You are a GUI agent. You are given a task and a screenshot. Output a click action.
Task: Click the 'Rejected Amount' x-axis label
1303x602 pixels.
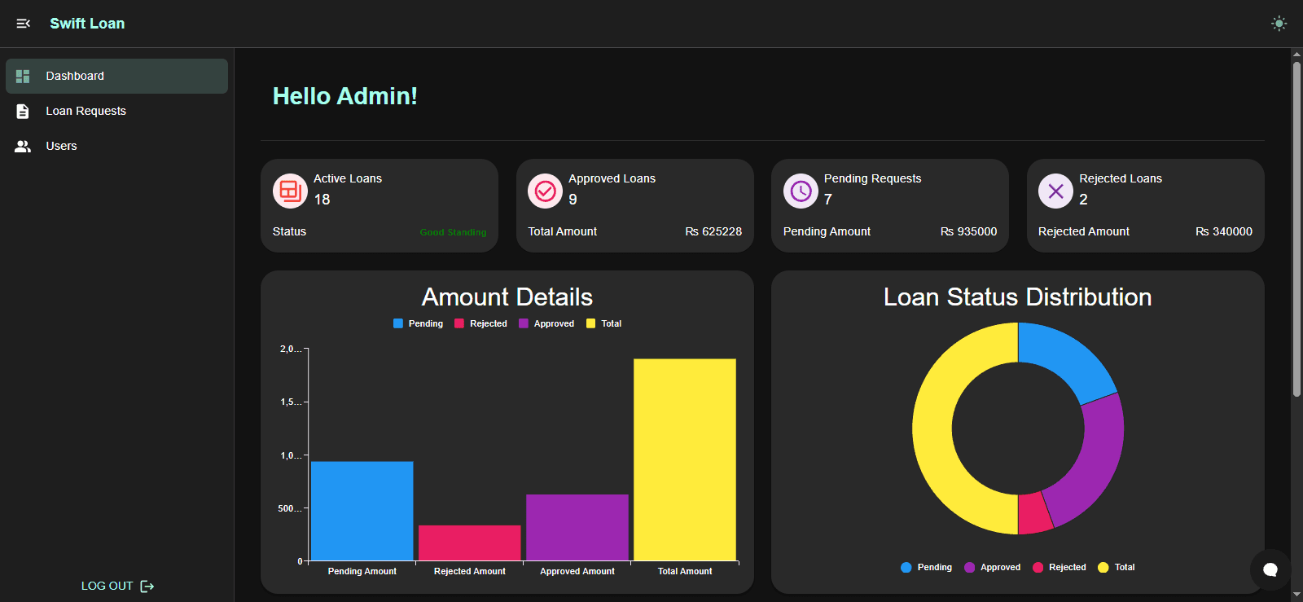[x=470, y=571]
